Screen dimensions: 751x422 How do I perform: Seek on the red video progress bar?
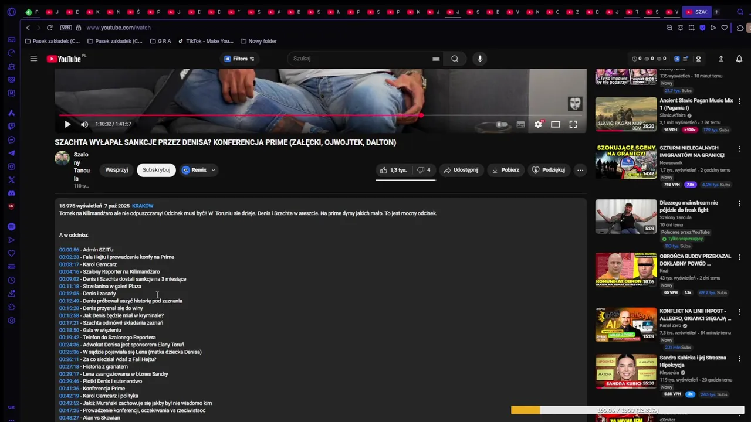pos(320,115)
